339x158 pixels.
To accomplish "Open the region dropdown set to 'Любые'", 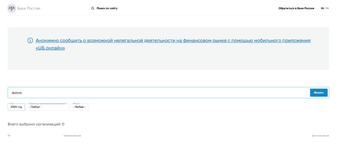I will tap(79, 107).
